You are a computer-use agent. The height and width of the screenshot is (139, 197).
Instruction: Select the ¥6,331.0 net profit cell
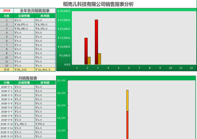point(45,29)
